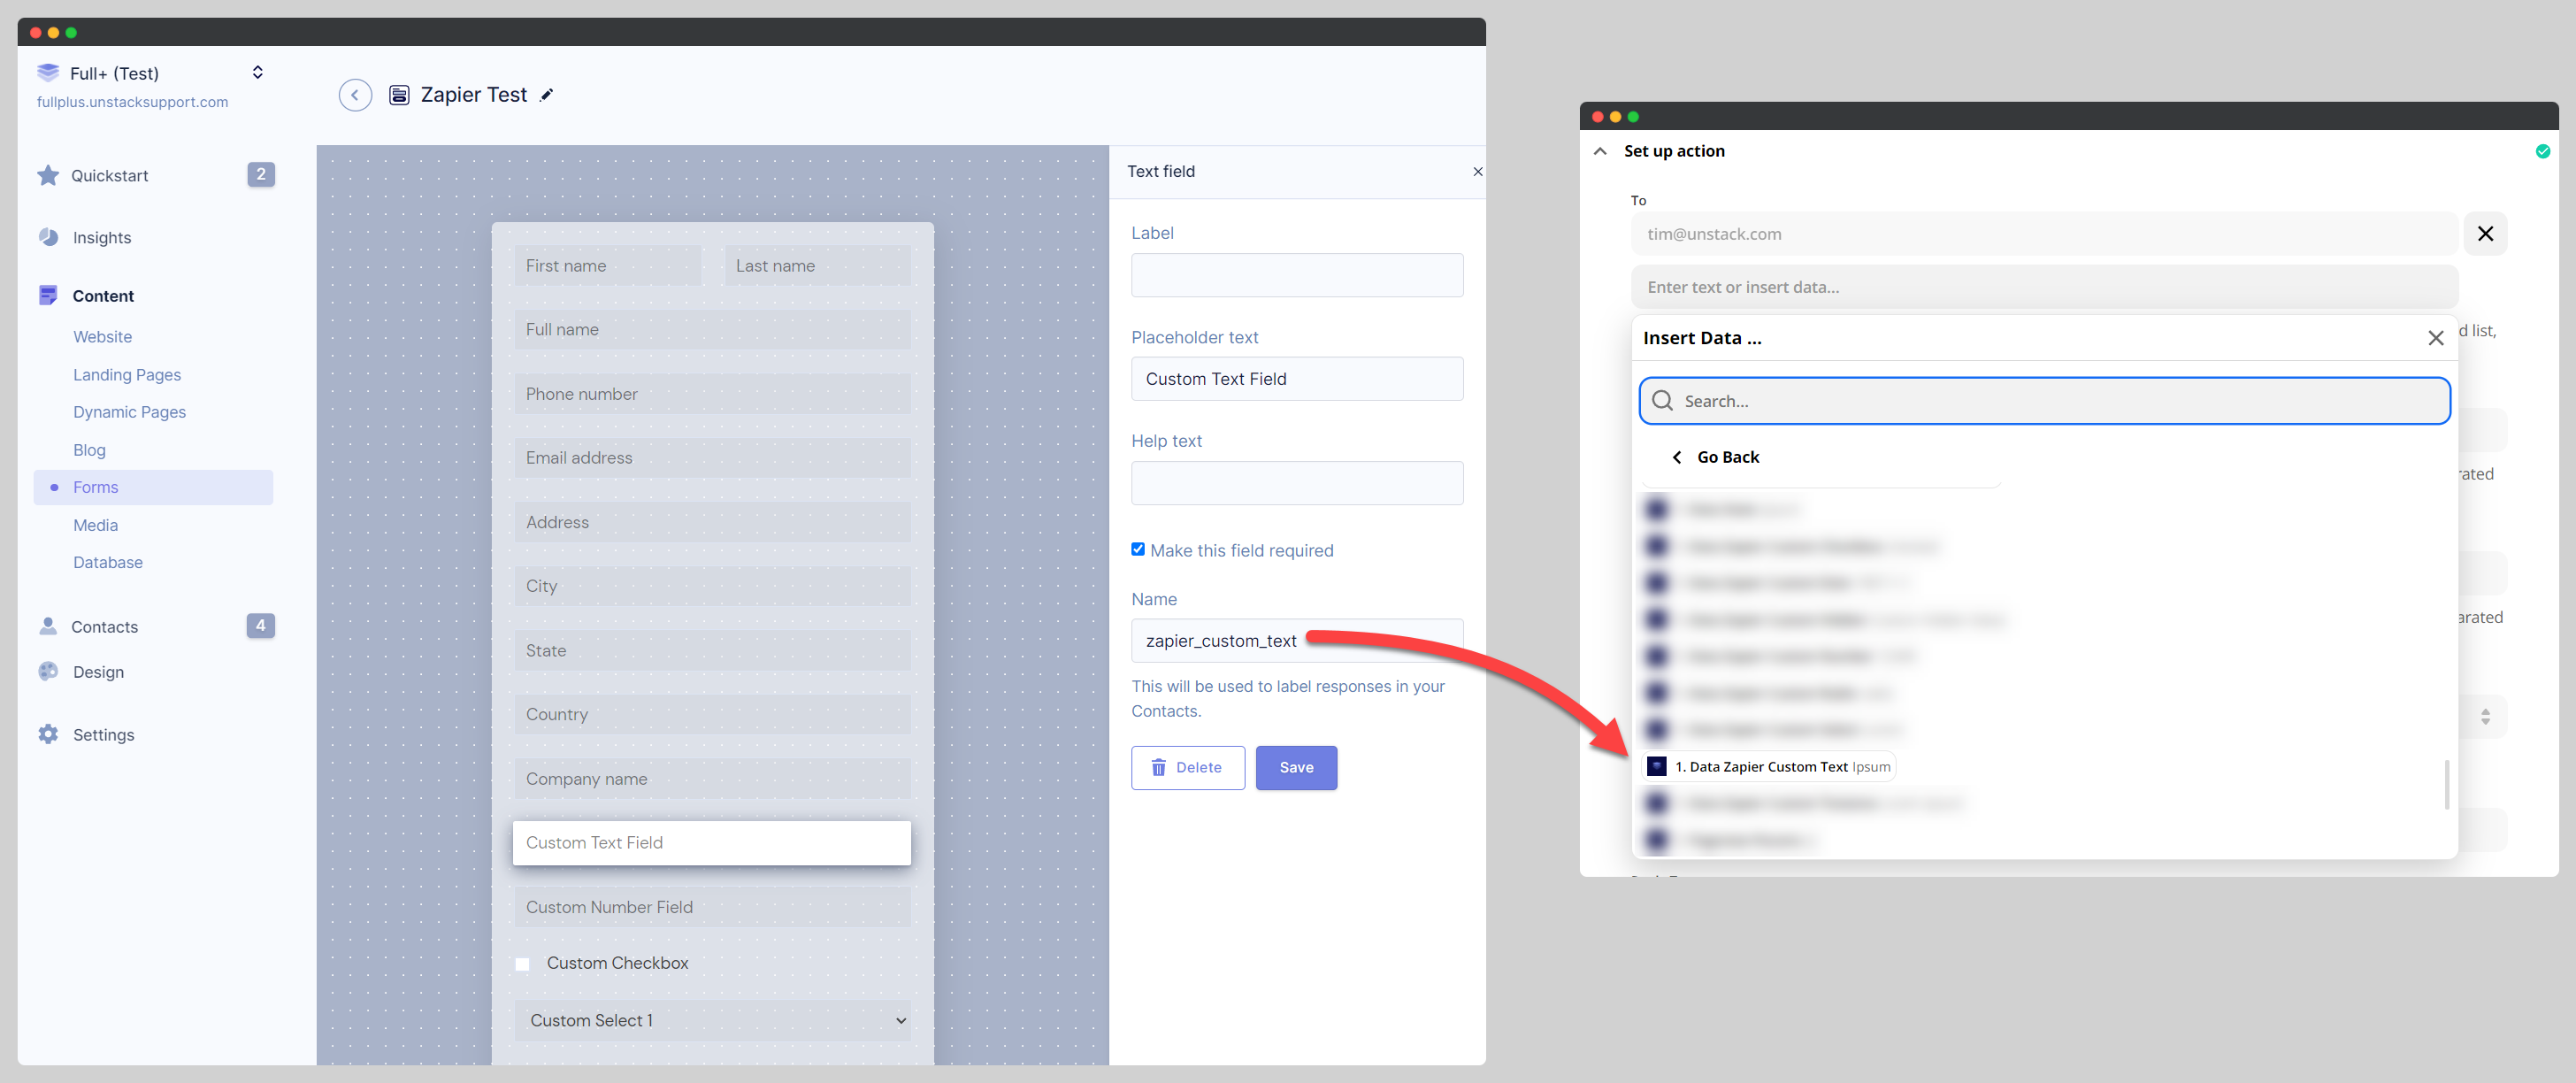Close the Insert Data popup
2576x1083 pixels.
[2436, 338]
